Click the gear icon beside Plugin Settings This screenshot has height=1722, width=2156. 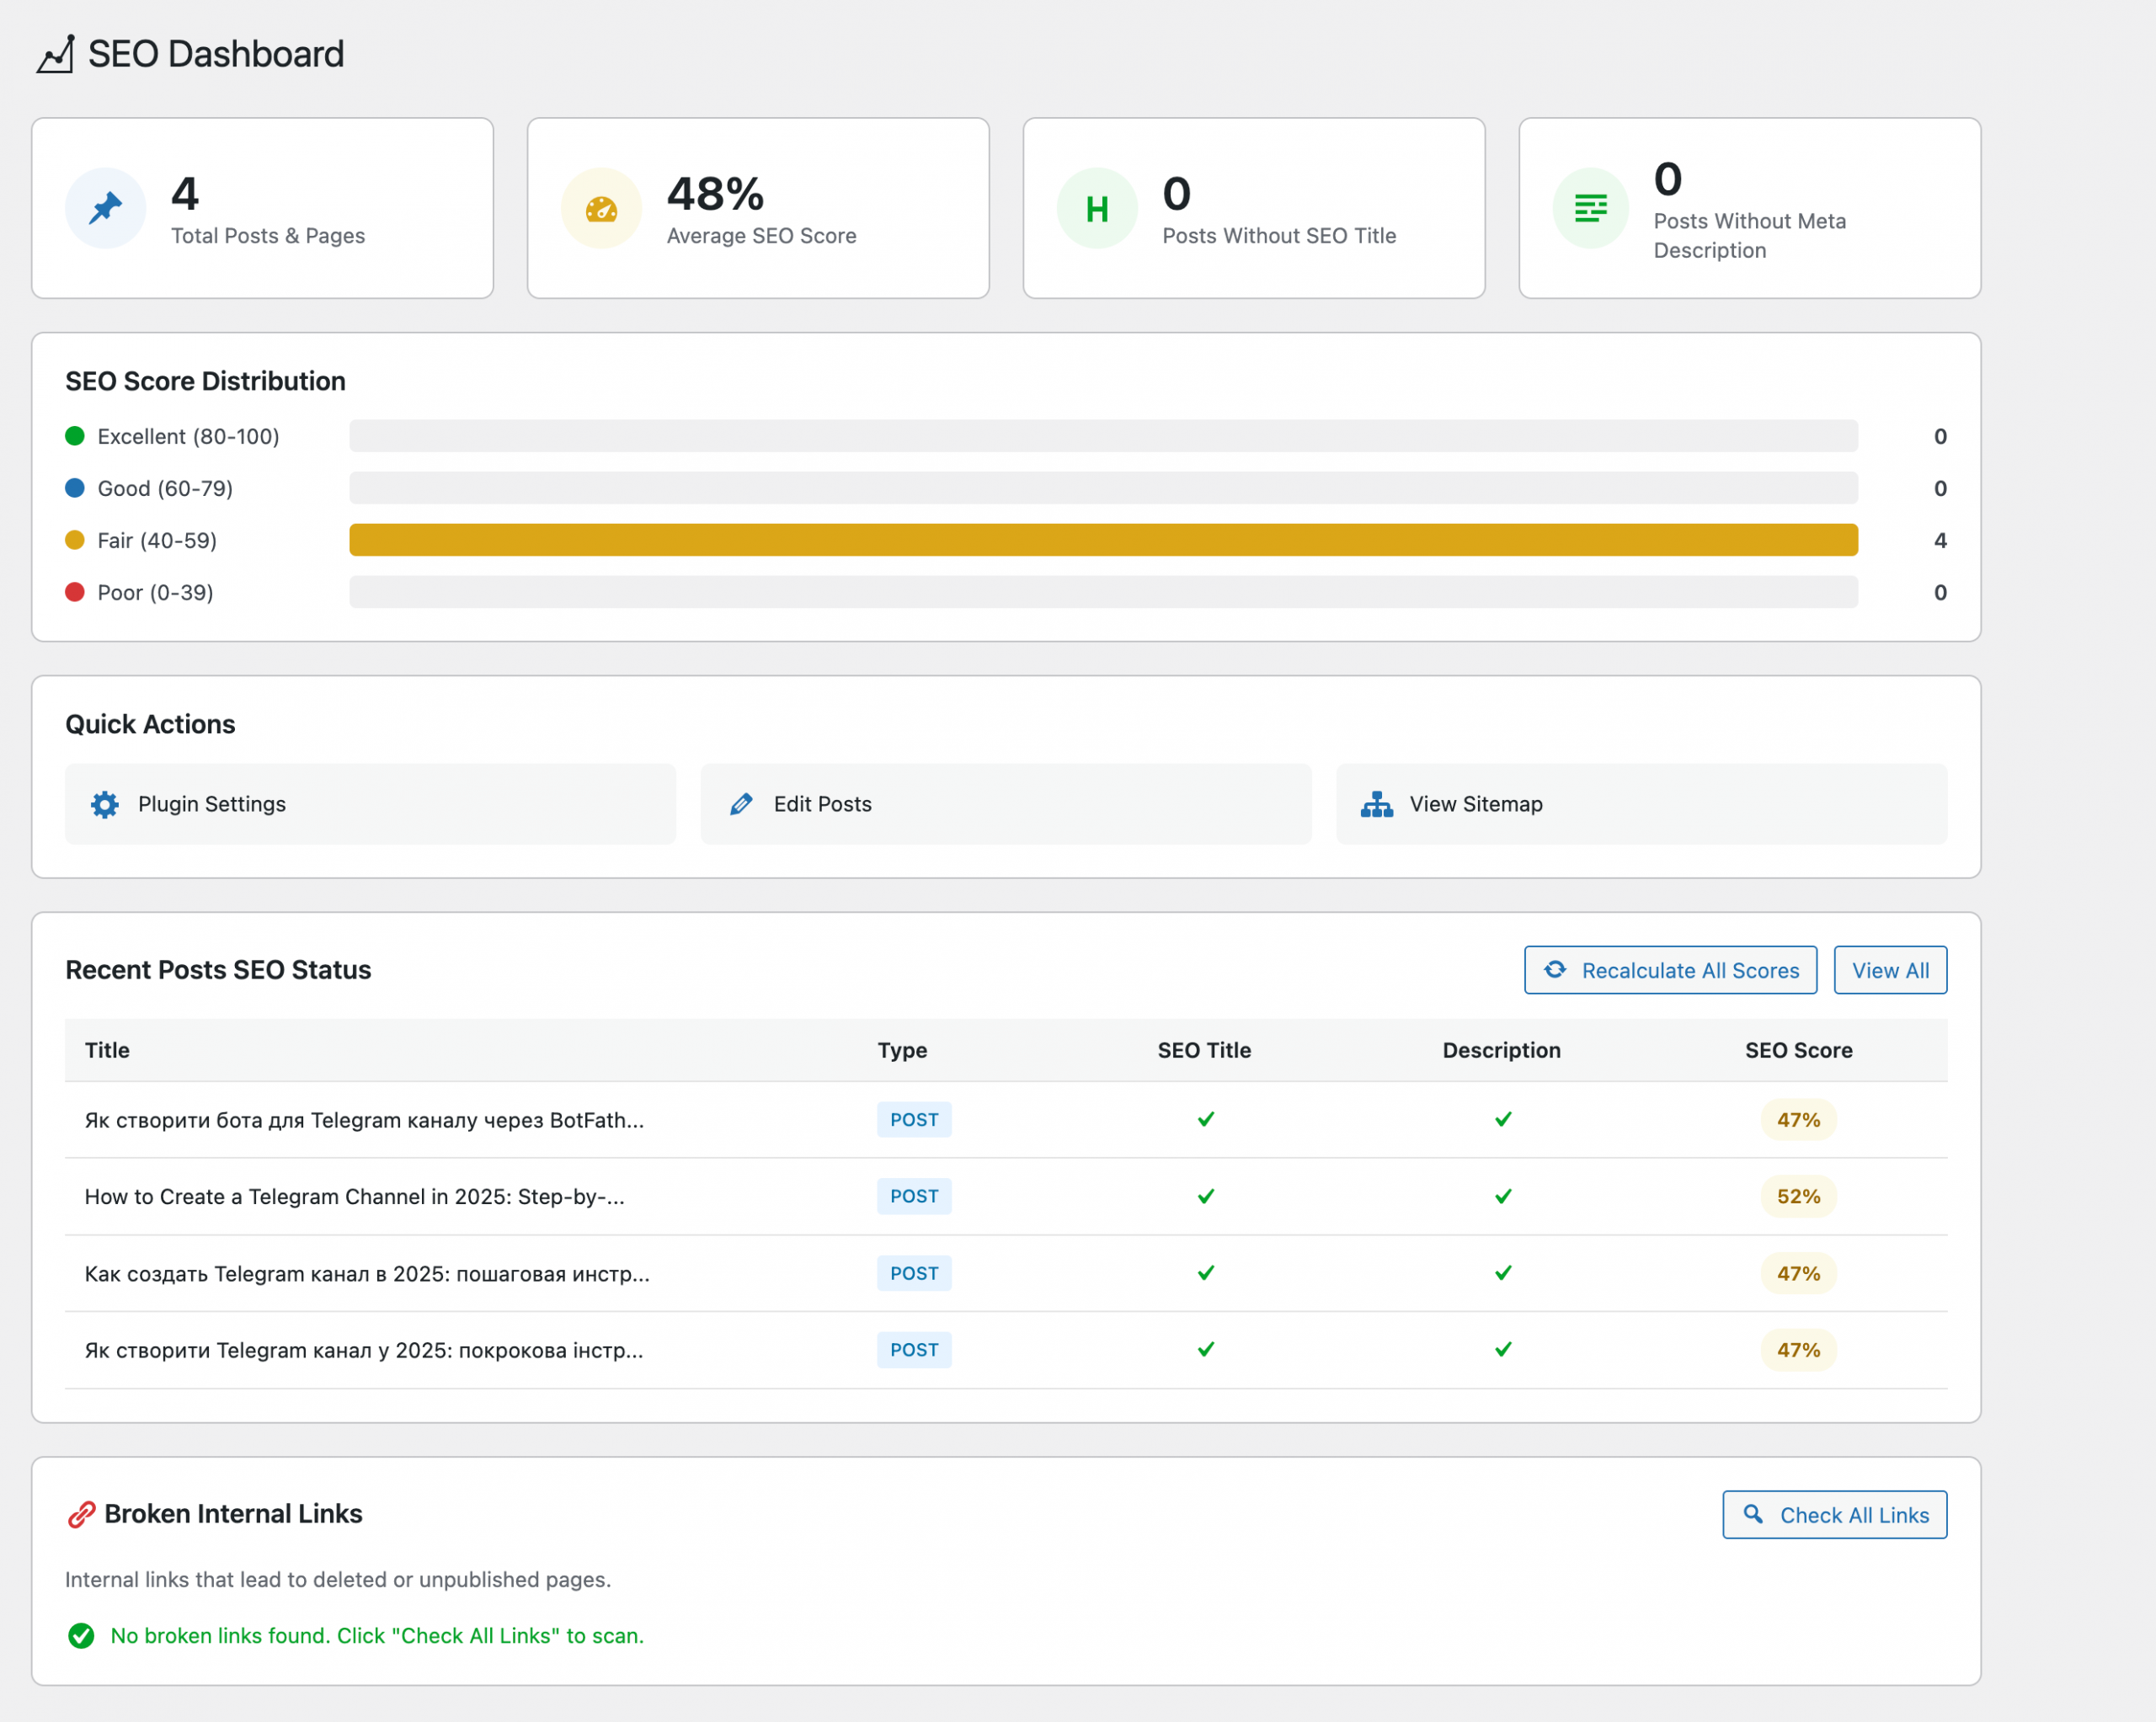point(105,804)
